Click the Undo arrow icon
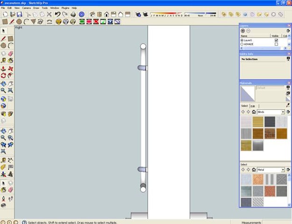Viewport: 292px width, 224px height. pos(57,14)
